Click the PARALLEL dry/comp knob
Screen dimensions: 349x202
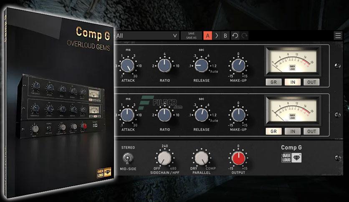click(202, 158)
